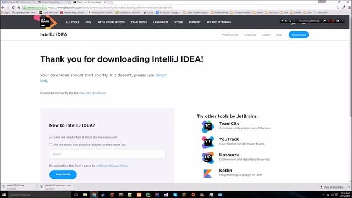Go back with browser back arrow
The image size is (352, 198).
(x=3, y=7)
